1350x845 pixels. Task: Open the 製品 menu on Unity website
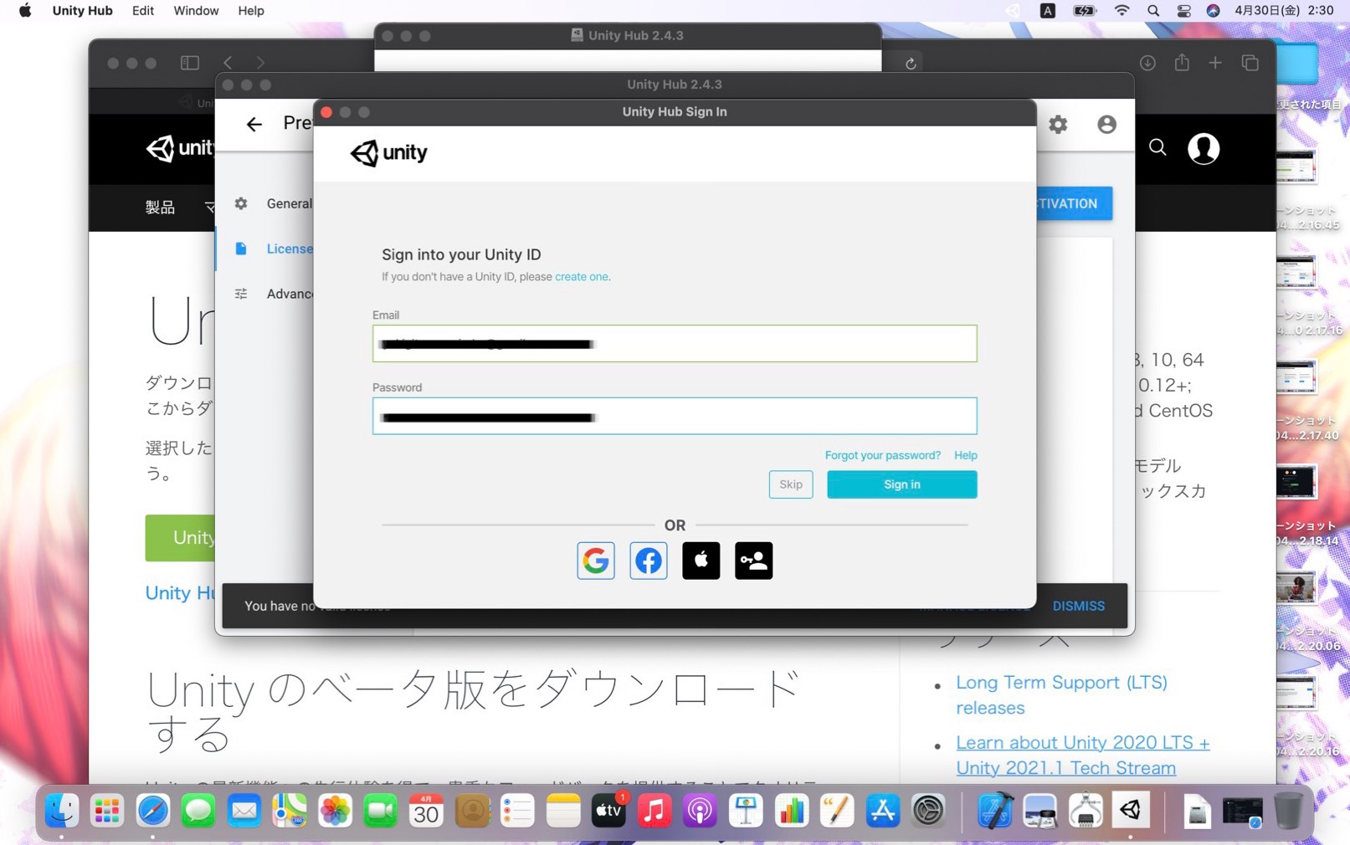click(x=160, y=207)
